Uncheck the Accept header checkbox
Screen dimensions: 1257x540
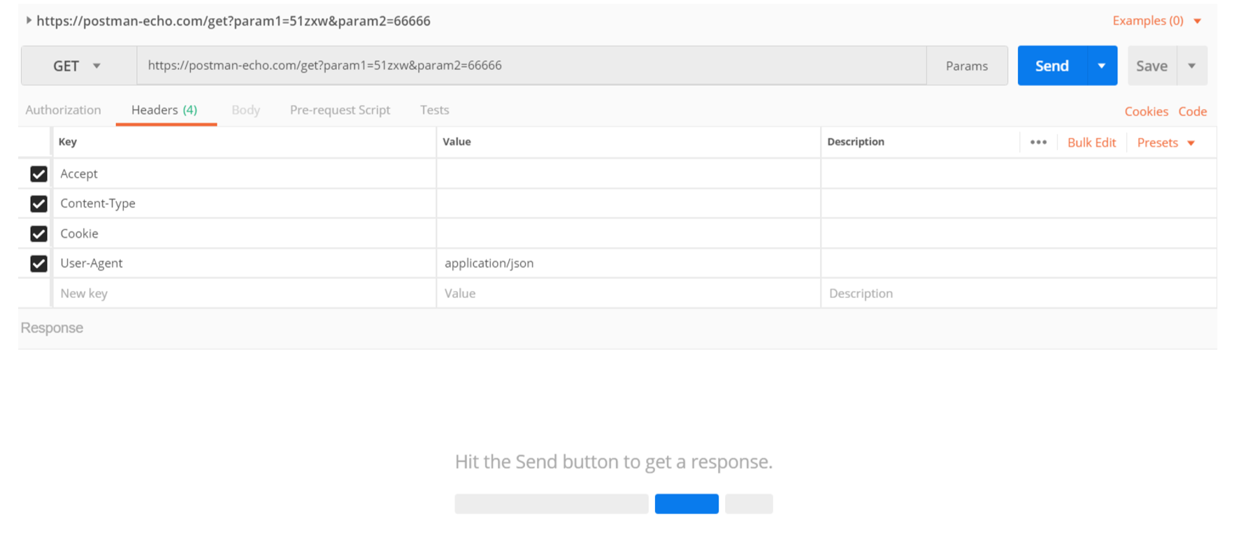[39, 173]
